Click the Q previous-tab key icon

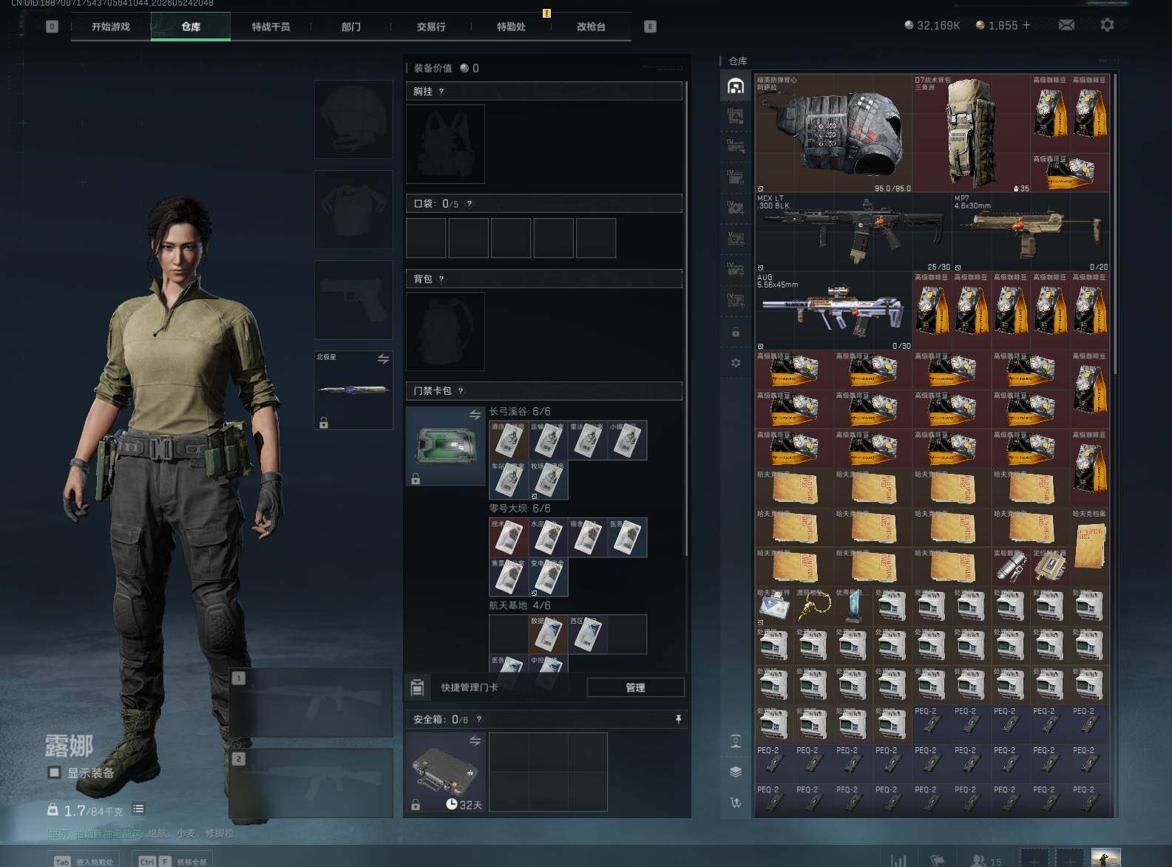52,27
